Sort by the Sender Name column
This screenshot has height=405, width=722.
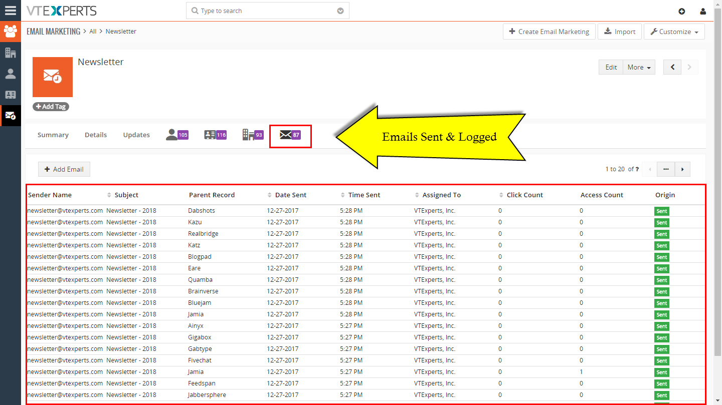50,195
